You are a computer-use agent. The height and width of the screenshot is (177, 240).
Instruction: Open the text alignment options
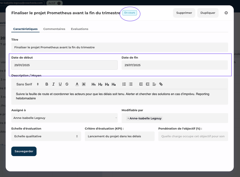click(x=154, y=84)
